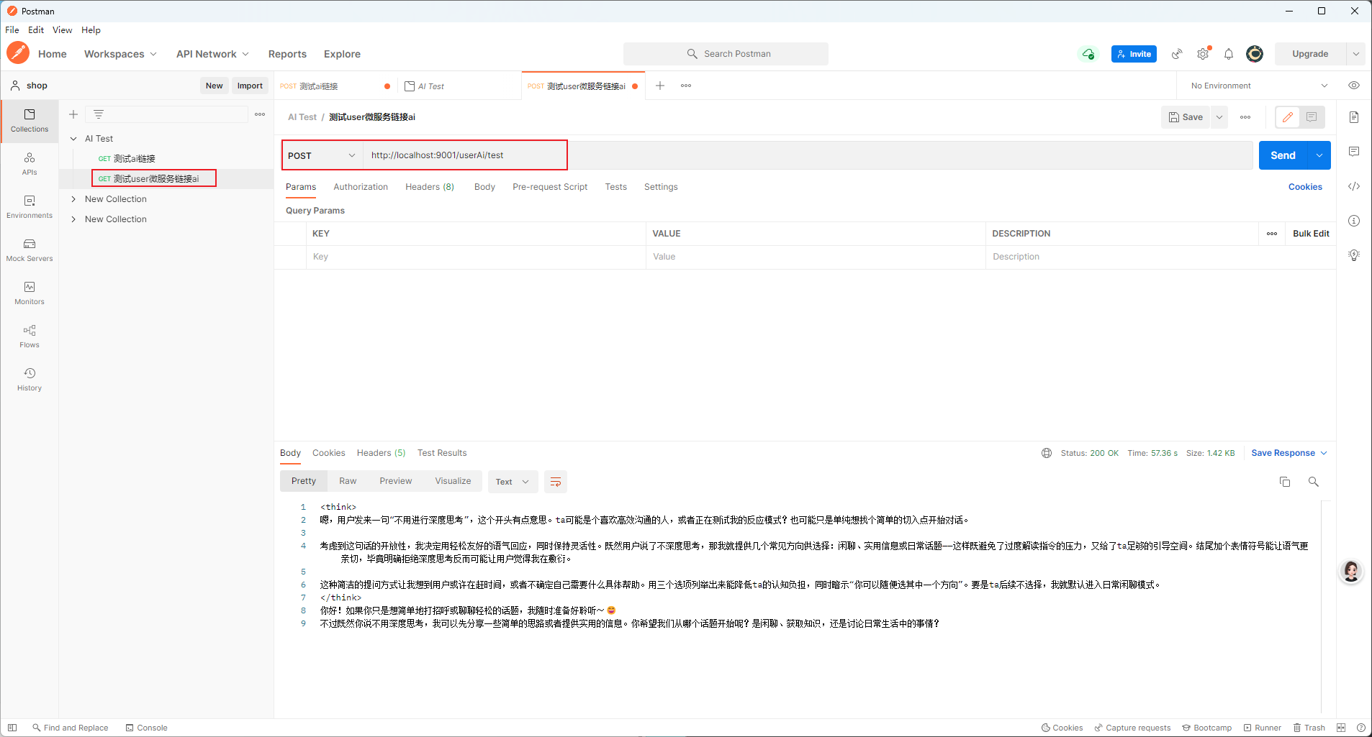Open the API Network dropdown

[x=212, y=54]
